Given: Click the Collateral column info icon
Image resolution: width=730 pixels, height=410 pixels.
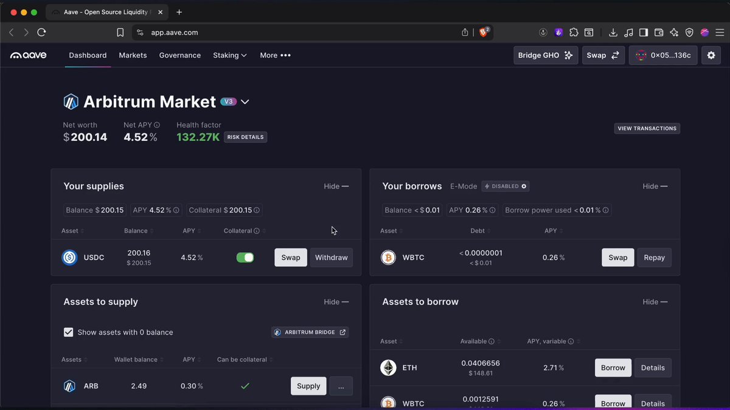Looking at the screenshot, I should coord(256,231).
